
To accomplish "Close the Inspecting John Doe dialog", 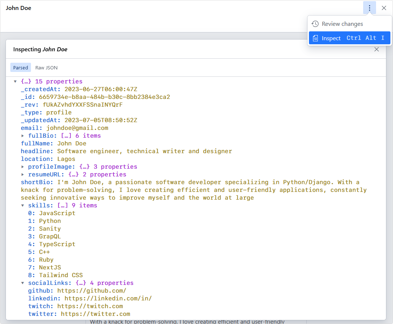I will [x=376, y=49].
